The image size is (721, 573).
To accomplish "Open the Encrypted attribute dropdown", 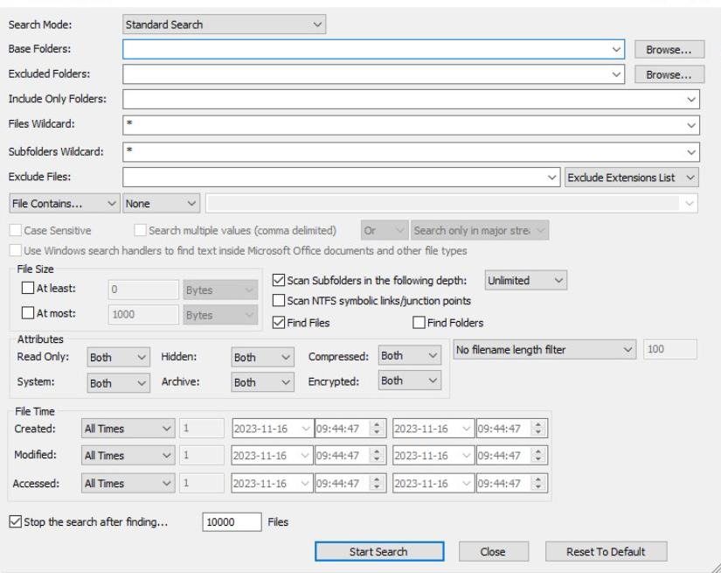I will coord(409,381).
